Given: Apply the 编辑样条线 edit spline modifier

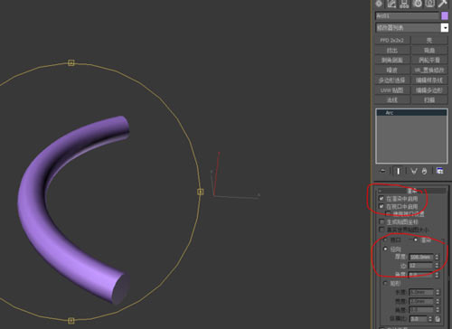Looking at the screenshot, I should tap(429, 80).
